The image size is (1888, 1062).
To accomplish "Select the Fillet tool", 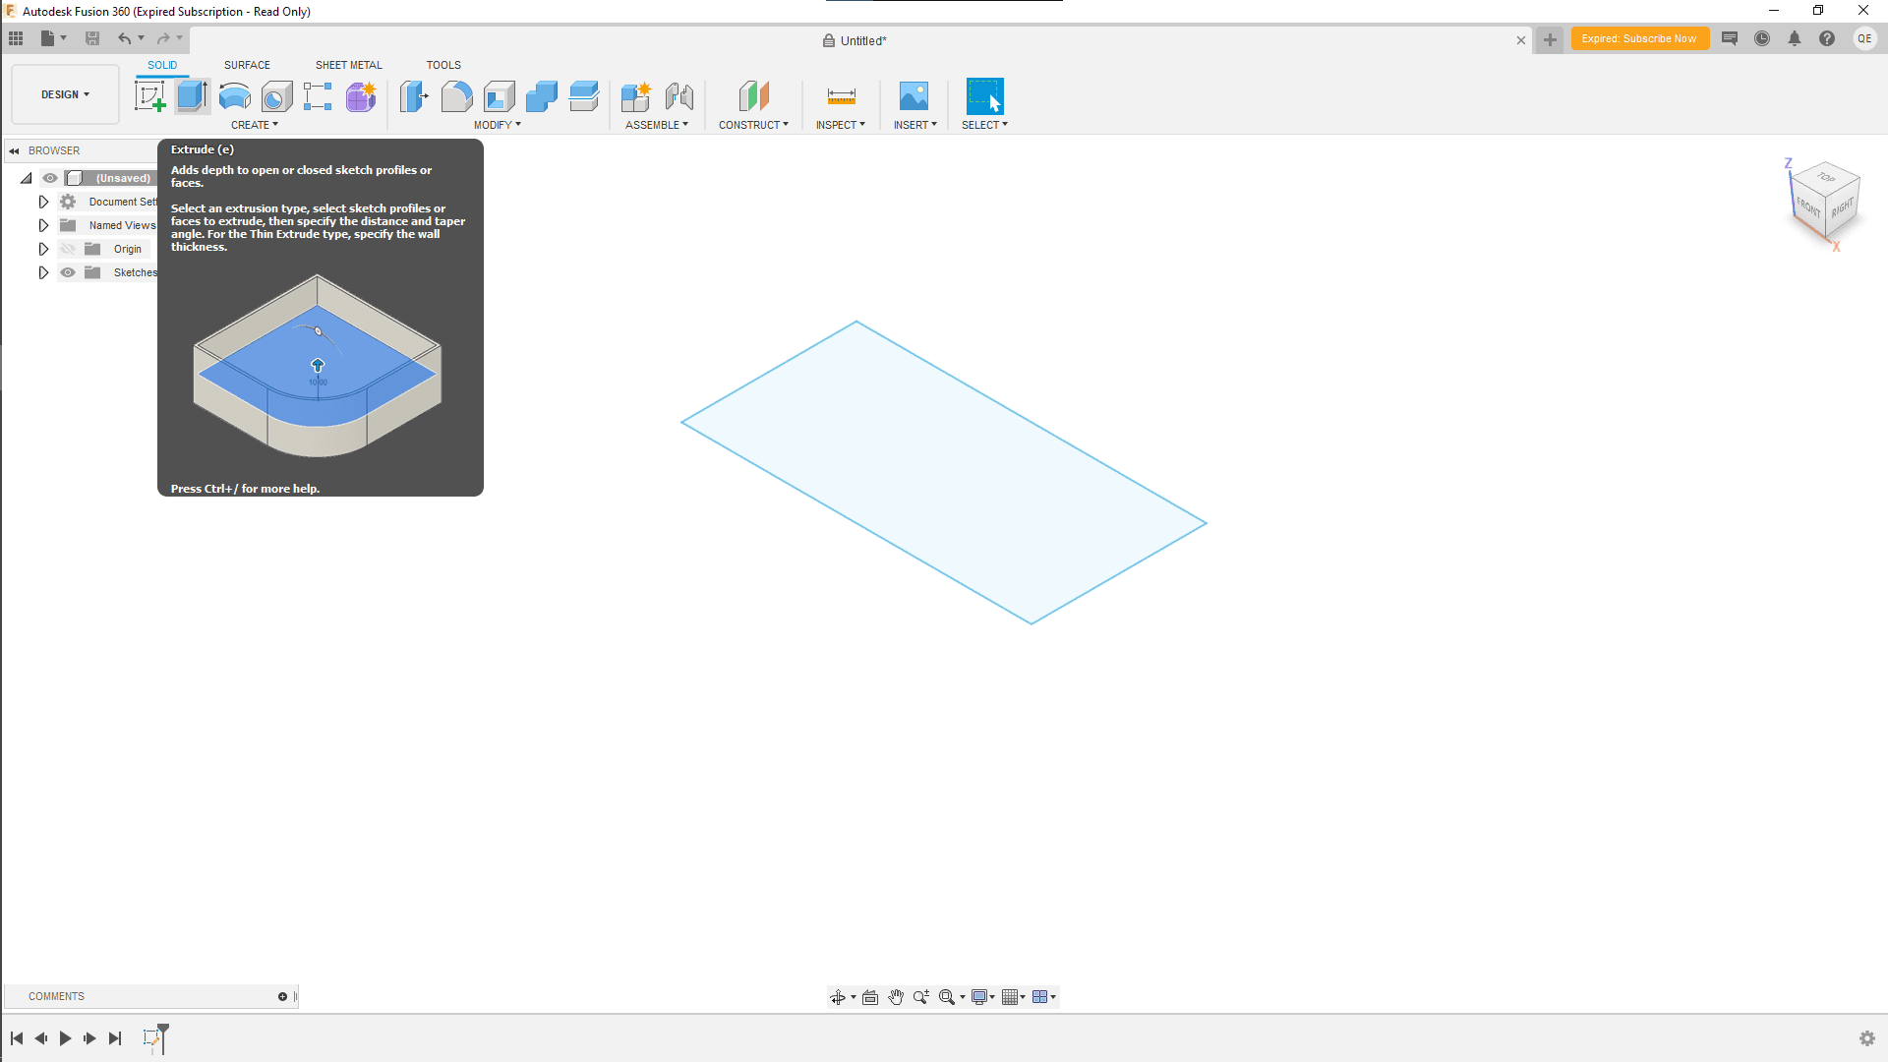I will pyautogui.click(x=456, y=96).
